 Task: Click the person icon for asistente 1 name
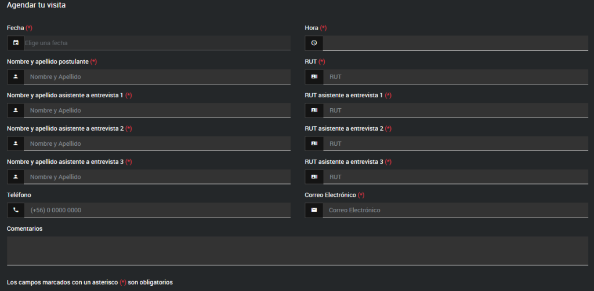coord(16,110)
